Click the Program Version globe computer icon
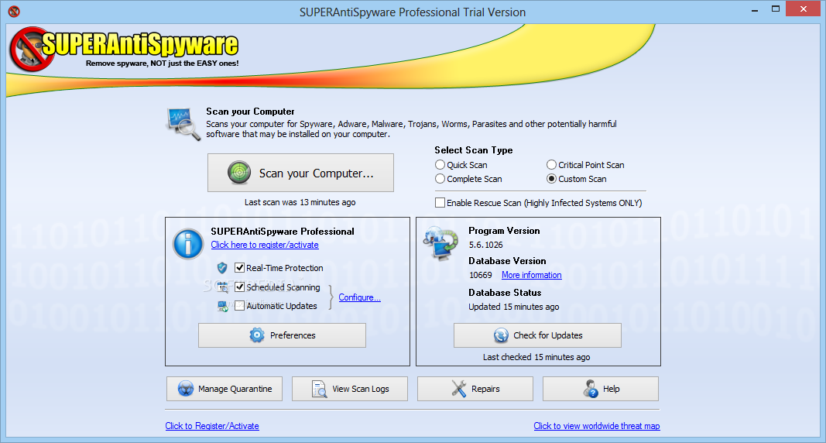This screenshot has height=443, width=826. pyautogui.click(x=440, y=243)
